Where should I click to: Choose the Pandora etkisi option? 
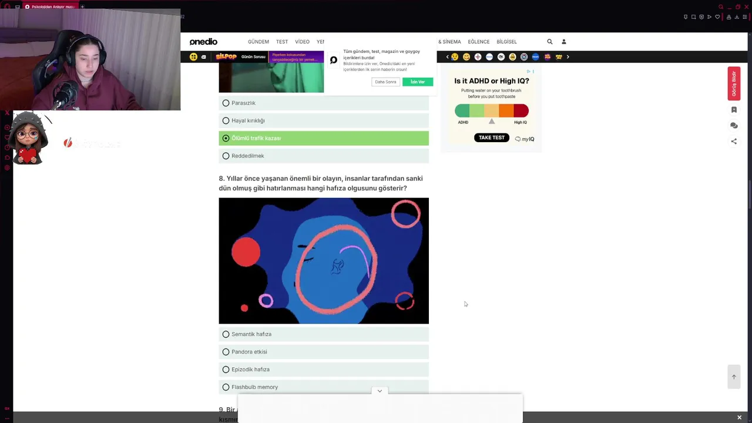tap(324, 352)
